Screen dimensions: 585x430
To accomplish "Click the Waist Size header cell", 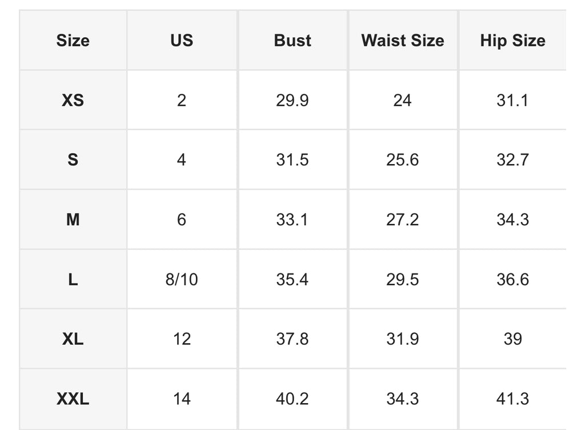I will point(403,40).
